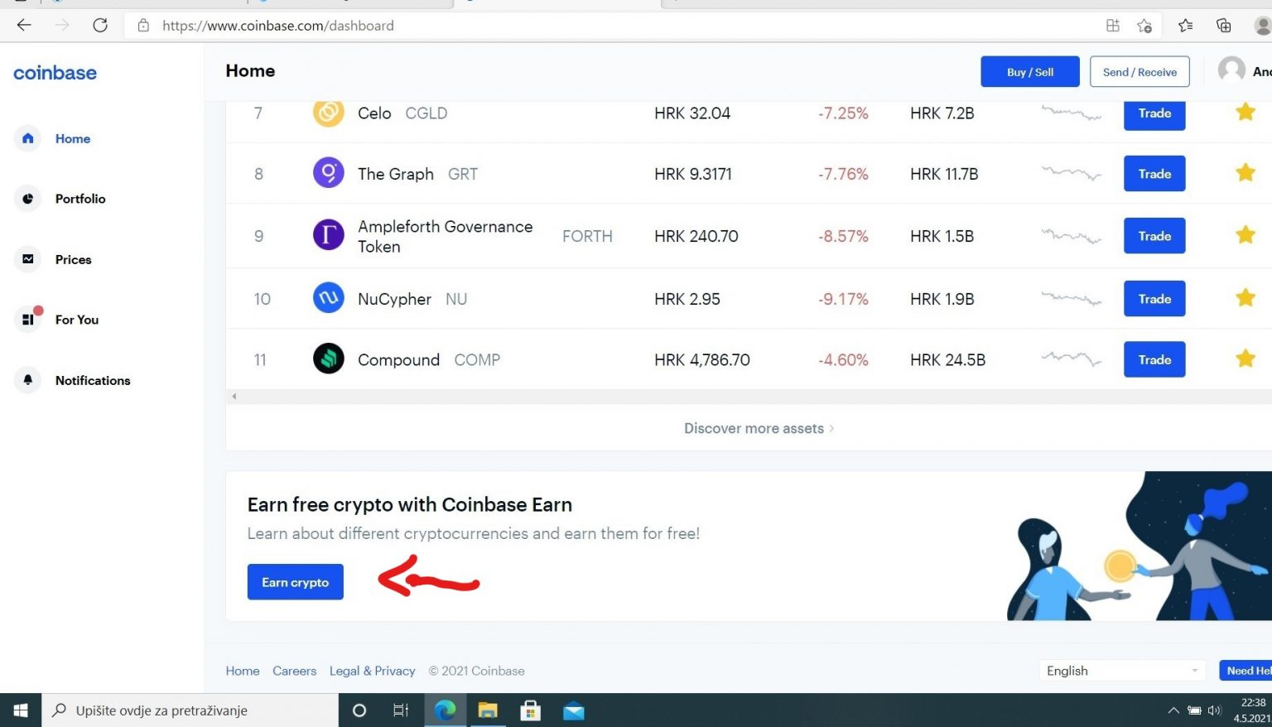Toggle the watchlist star for The Graph
This screenshot has height=727, width=1272.
tap(1245, 172)
